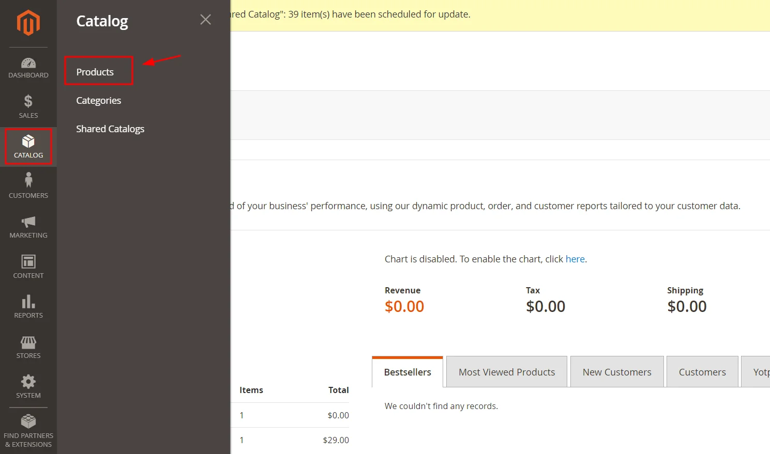Screen dimensions: 770x454
Task: Switch to the Customers tab
Action: 702,372
